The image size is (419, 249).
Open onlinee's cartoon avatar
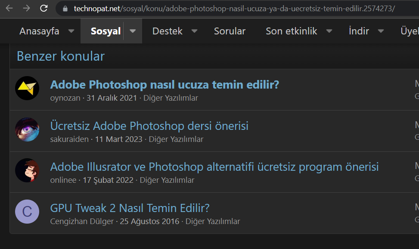click(27, 170)
